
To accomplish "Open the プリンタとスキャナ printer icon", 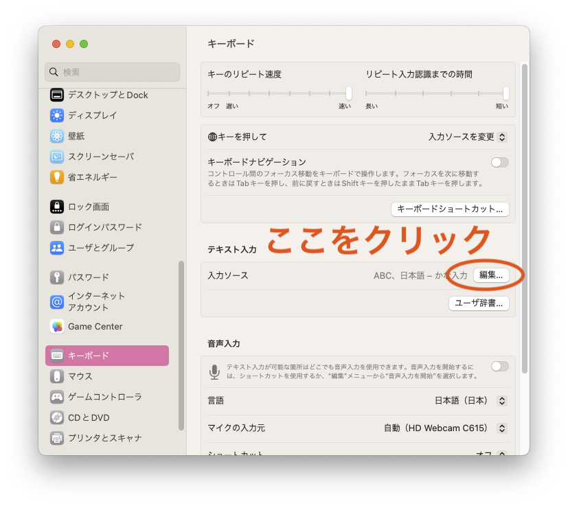I will point(57,438).
